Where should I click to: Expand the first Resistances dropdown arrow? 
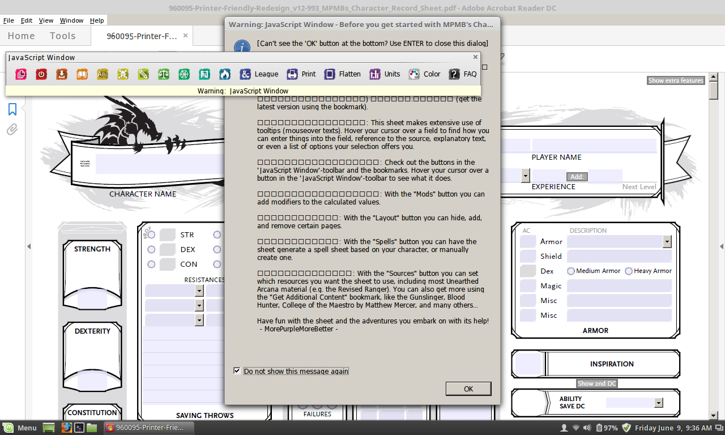(x=199, y=291)
